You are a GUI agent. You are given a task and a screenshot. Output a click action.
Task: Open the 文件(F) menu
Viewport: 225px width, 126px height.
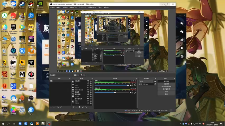click(x=52, y=8)
